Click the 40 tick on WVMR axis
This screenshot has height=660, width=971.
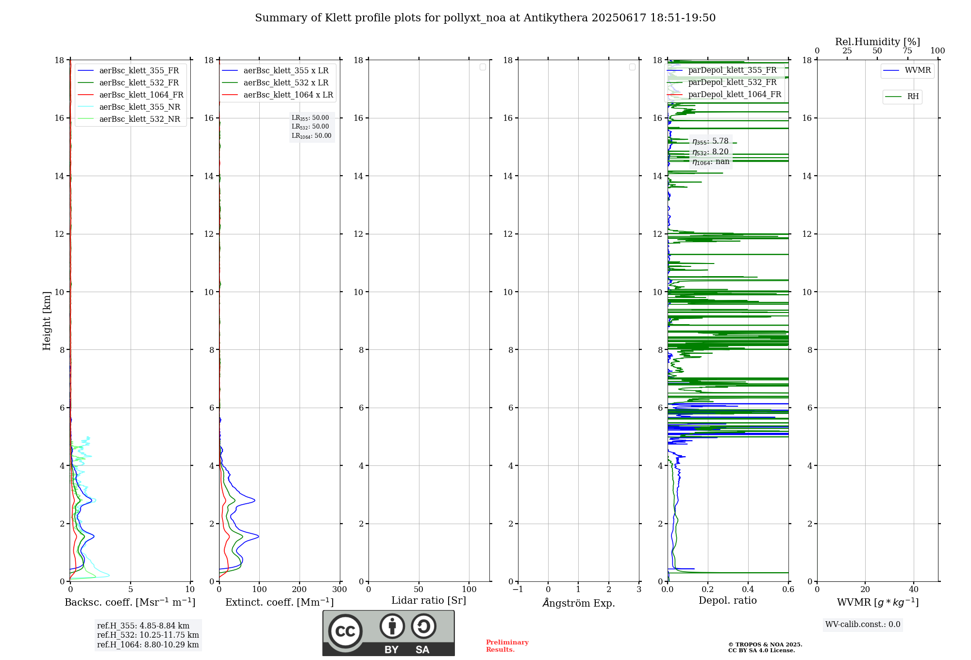(x=914, y=590)
